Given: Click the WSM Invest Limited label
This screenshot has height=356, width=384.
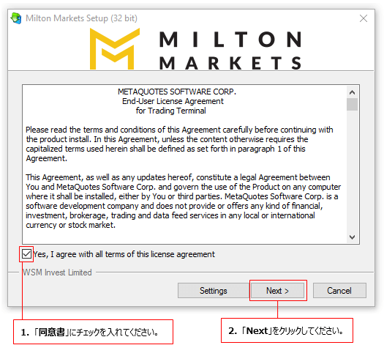Looking at the screenshot, I should 57,272.
